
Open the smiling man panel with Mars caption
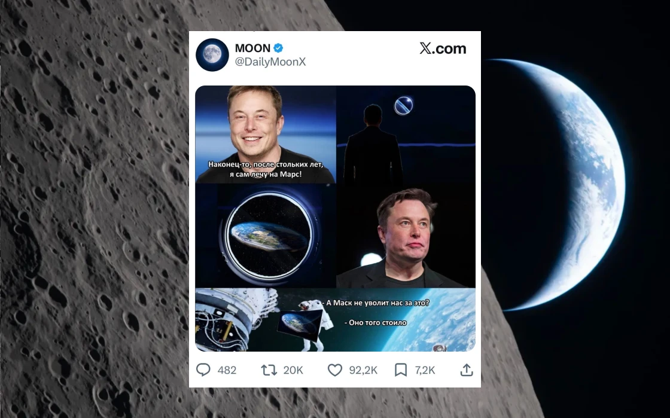266,135
